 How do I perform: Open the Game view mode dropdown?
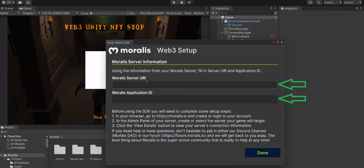(x=10, y=13)
